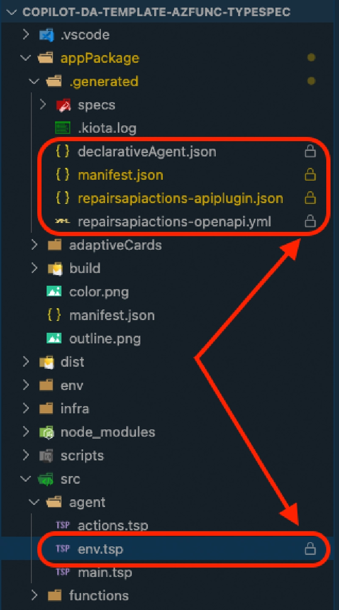Click the lock badge on repairsapiactions-openapi.yml
339x610 pixels.
tap(311, 222)
